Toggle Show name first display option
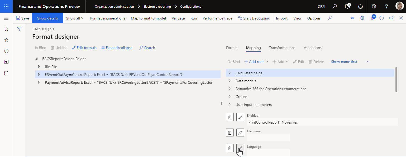Screen dimensions: 406x157 [344, 61]
